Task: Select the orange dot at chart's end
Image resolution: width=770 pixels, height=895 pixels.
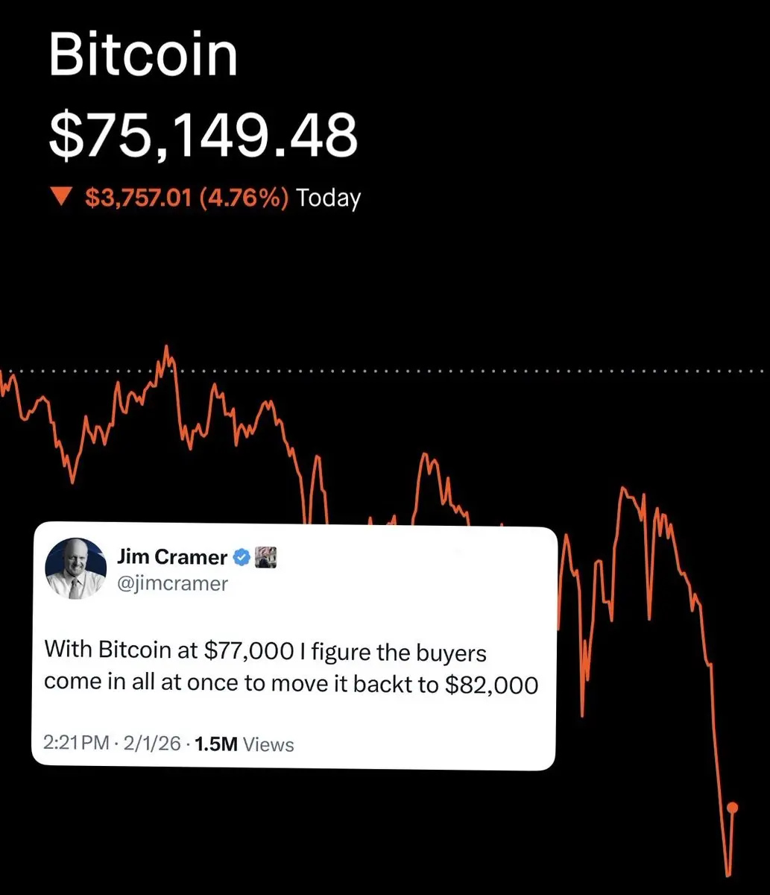Action: coord(732,808)
